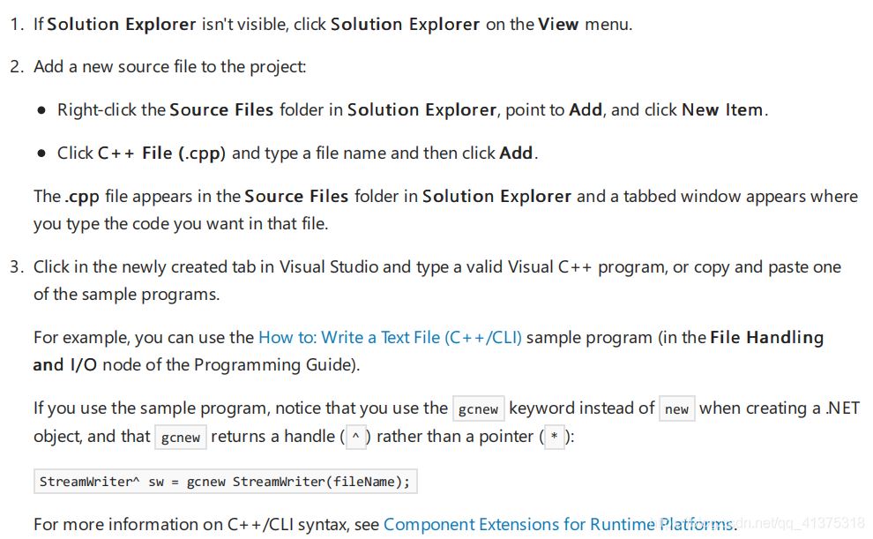Image resolution: width=873 pixels, height=539 pixels.
Task: Click the csdn.net watermark text
Action: 794,524
